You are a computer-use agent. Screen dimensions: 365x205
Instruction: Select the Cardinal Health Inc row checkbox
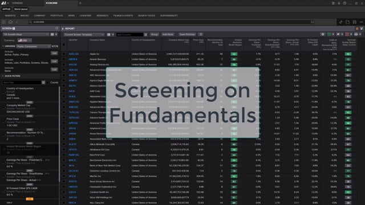pyautogui.click(x=64, y=192)
